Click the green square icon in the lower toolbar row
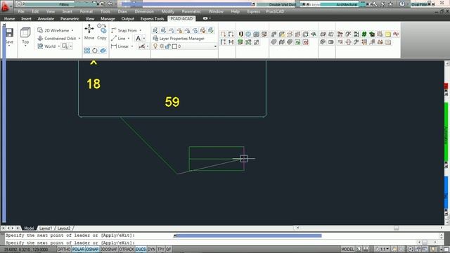The height and width of the screenshot is (253, 450). coord(297,42)
